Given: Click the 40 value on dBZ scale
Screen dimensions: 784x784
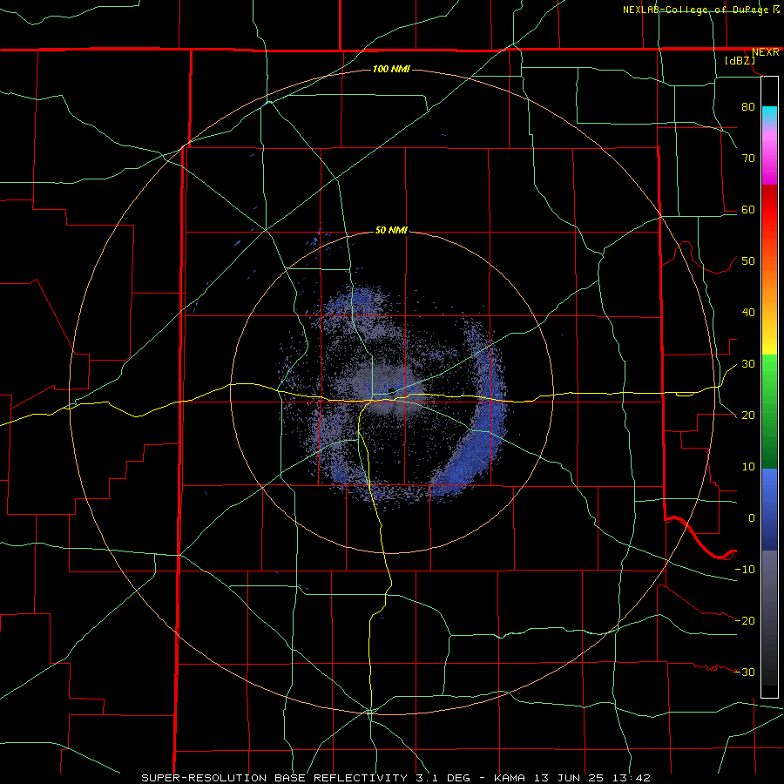Looking at the screenshot, I should [748, 313].
